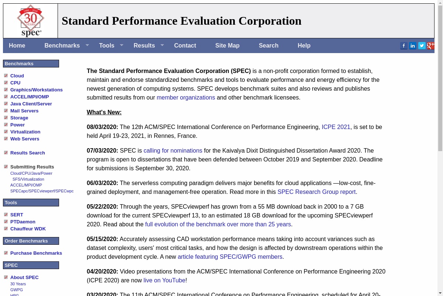The image size is (443, 296).
Task: Click the bullet icon beside Power
Action: [x=6, y=125]
